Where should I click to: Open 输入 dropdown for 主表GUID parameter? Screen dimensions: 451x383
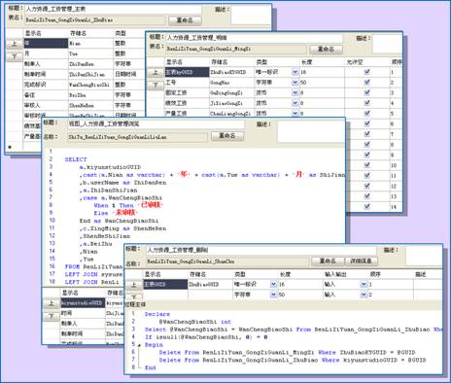364,284
